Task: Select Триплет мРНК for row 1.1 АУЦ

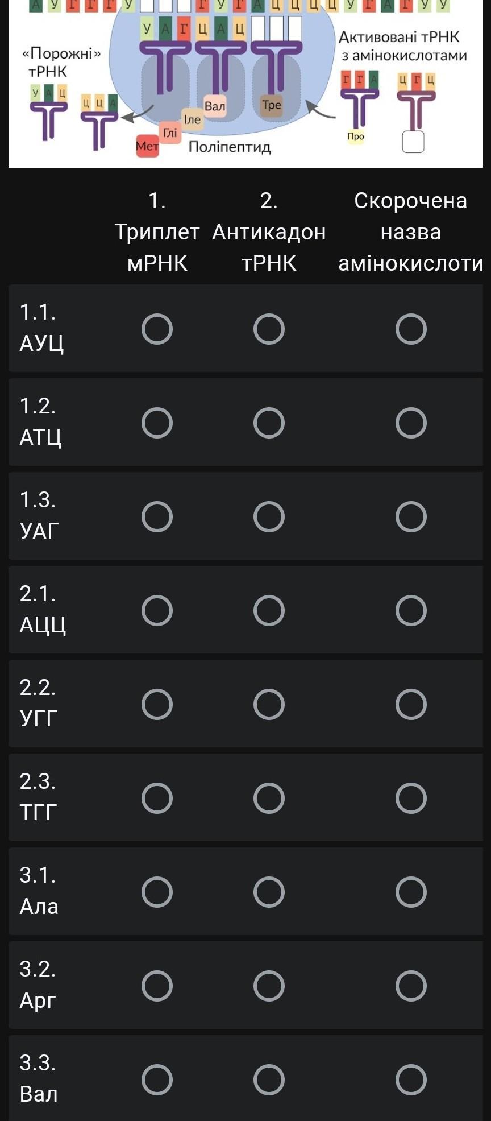Action: tap(157, 329)
